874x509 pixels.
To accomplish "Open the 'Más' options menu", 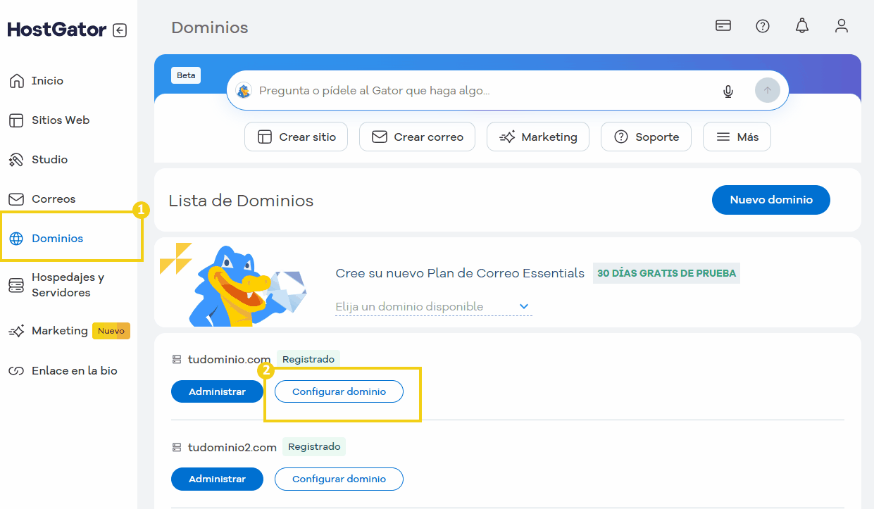I will [x=736, y=137].
